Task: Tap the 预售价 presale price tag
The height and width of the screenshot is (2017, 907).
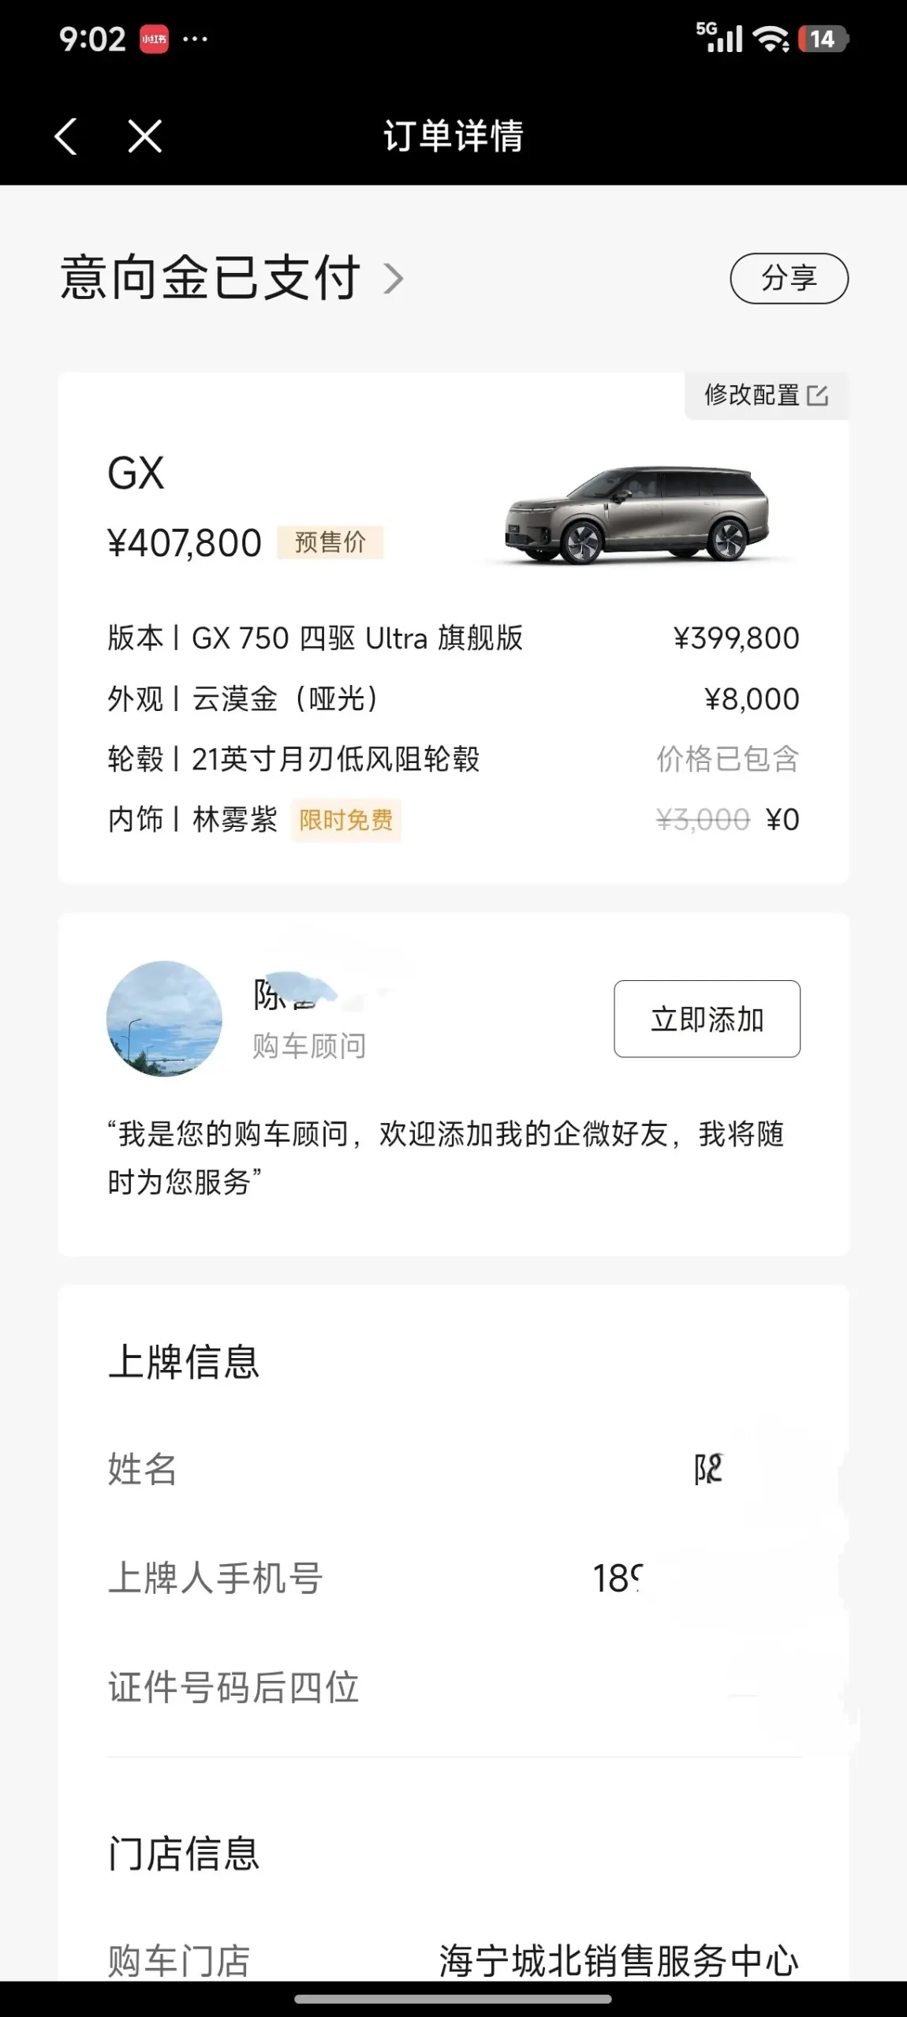Action: pyautogui.click(x=330, y=542)
